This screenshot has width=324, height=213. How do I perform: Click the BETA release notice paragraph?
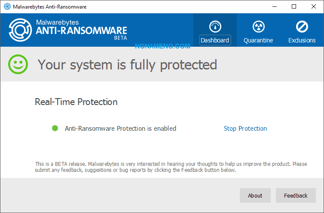[x=171, y=167]
